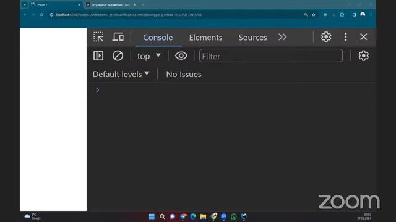The image size is (396, 222).
Task: Switch to Chrome on the taskbar
Action: tap(213, 216)
